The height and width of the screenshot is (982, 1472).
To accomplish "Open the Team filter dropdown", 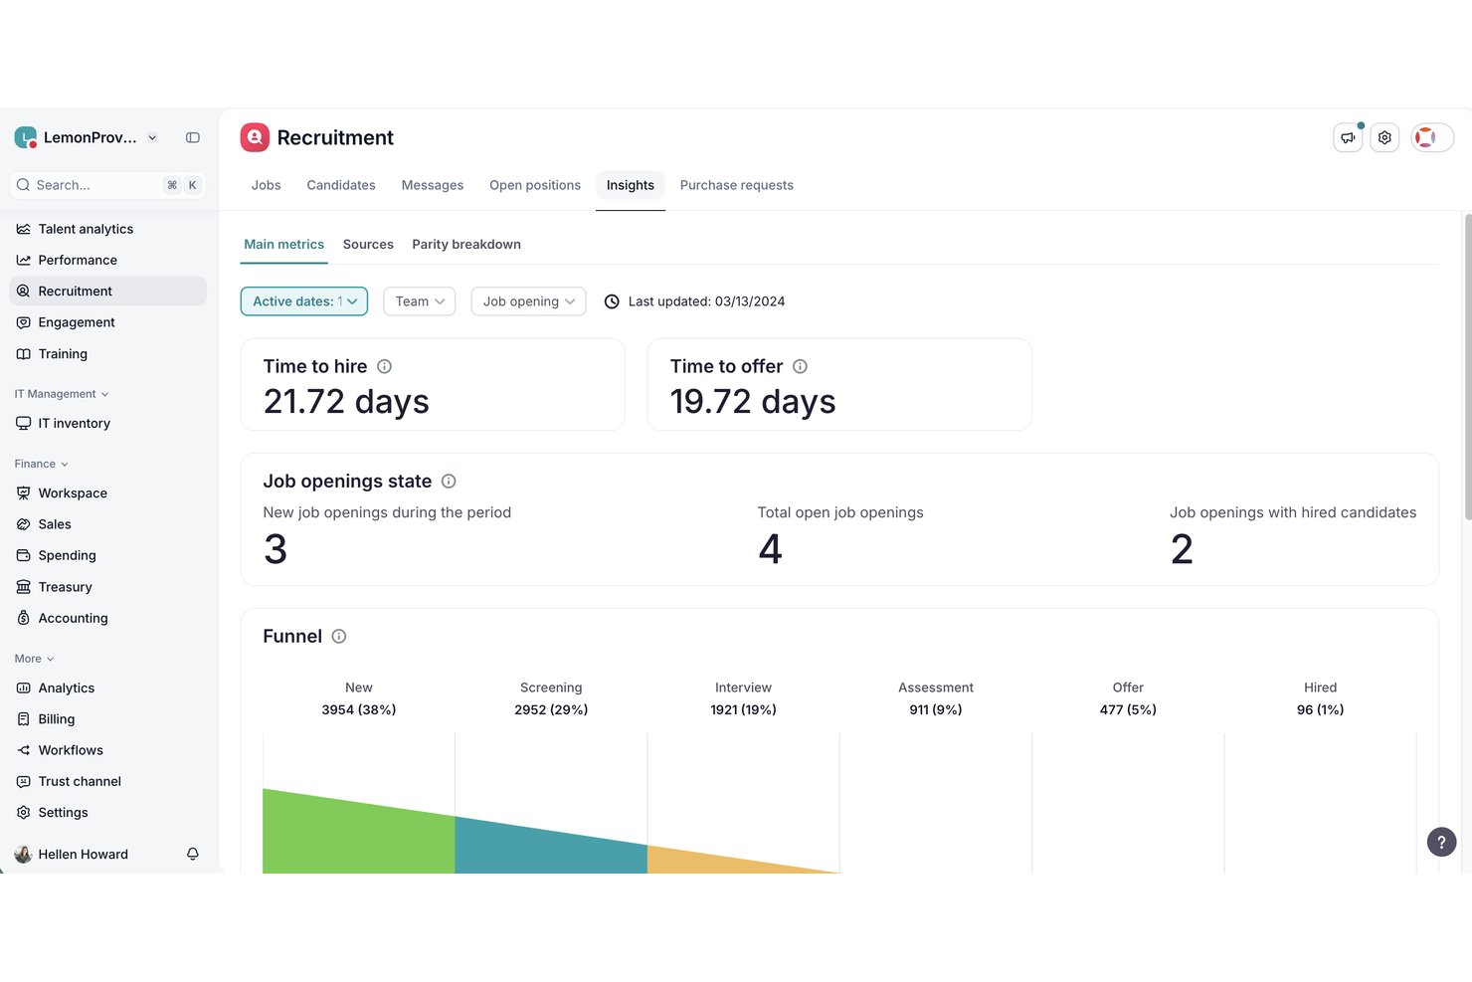I will [420, 301].
